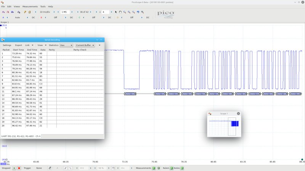
Task: Click Export in Serial Decoding window
Action: tap(18, 45)
